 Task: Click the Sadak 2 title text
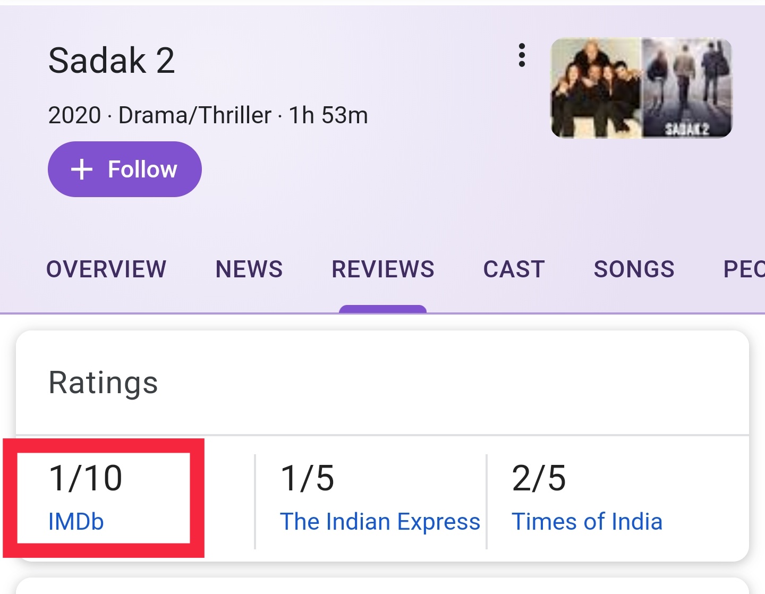coord(112,60)
